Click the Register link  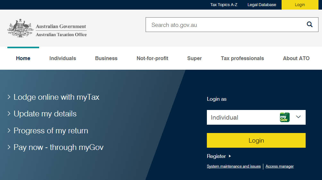tap(216, 156)
